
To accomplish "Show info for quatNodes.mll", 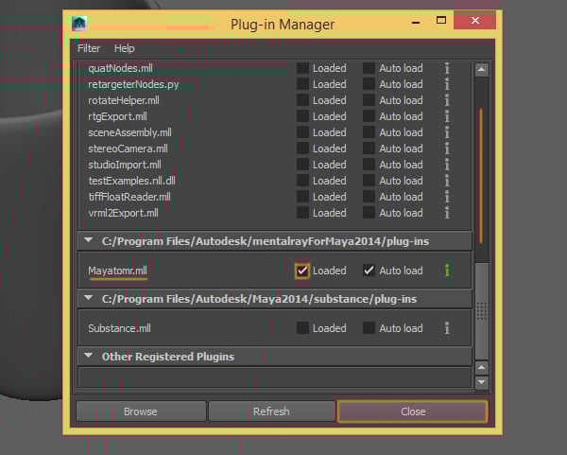I will tap(447, 68).
